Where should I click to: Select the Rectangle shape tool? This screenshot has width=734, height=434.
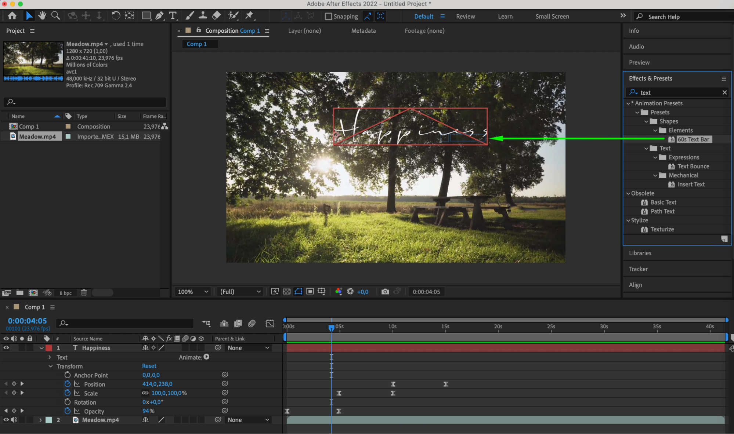[146, 15]
